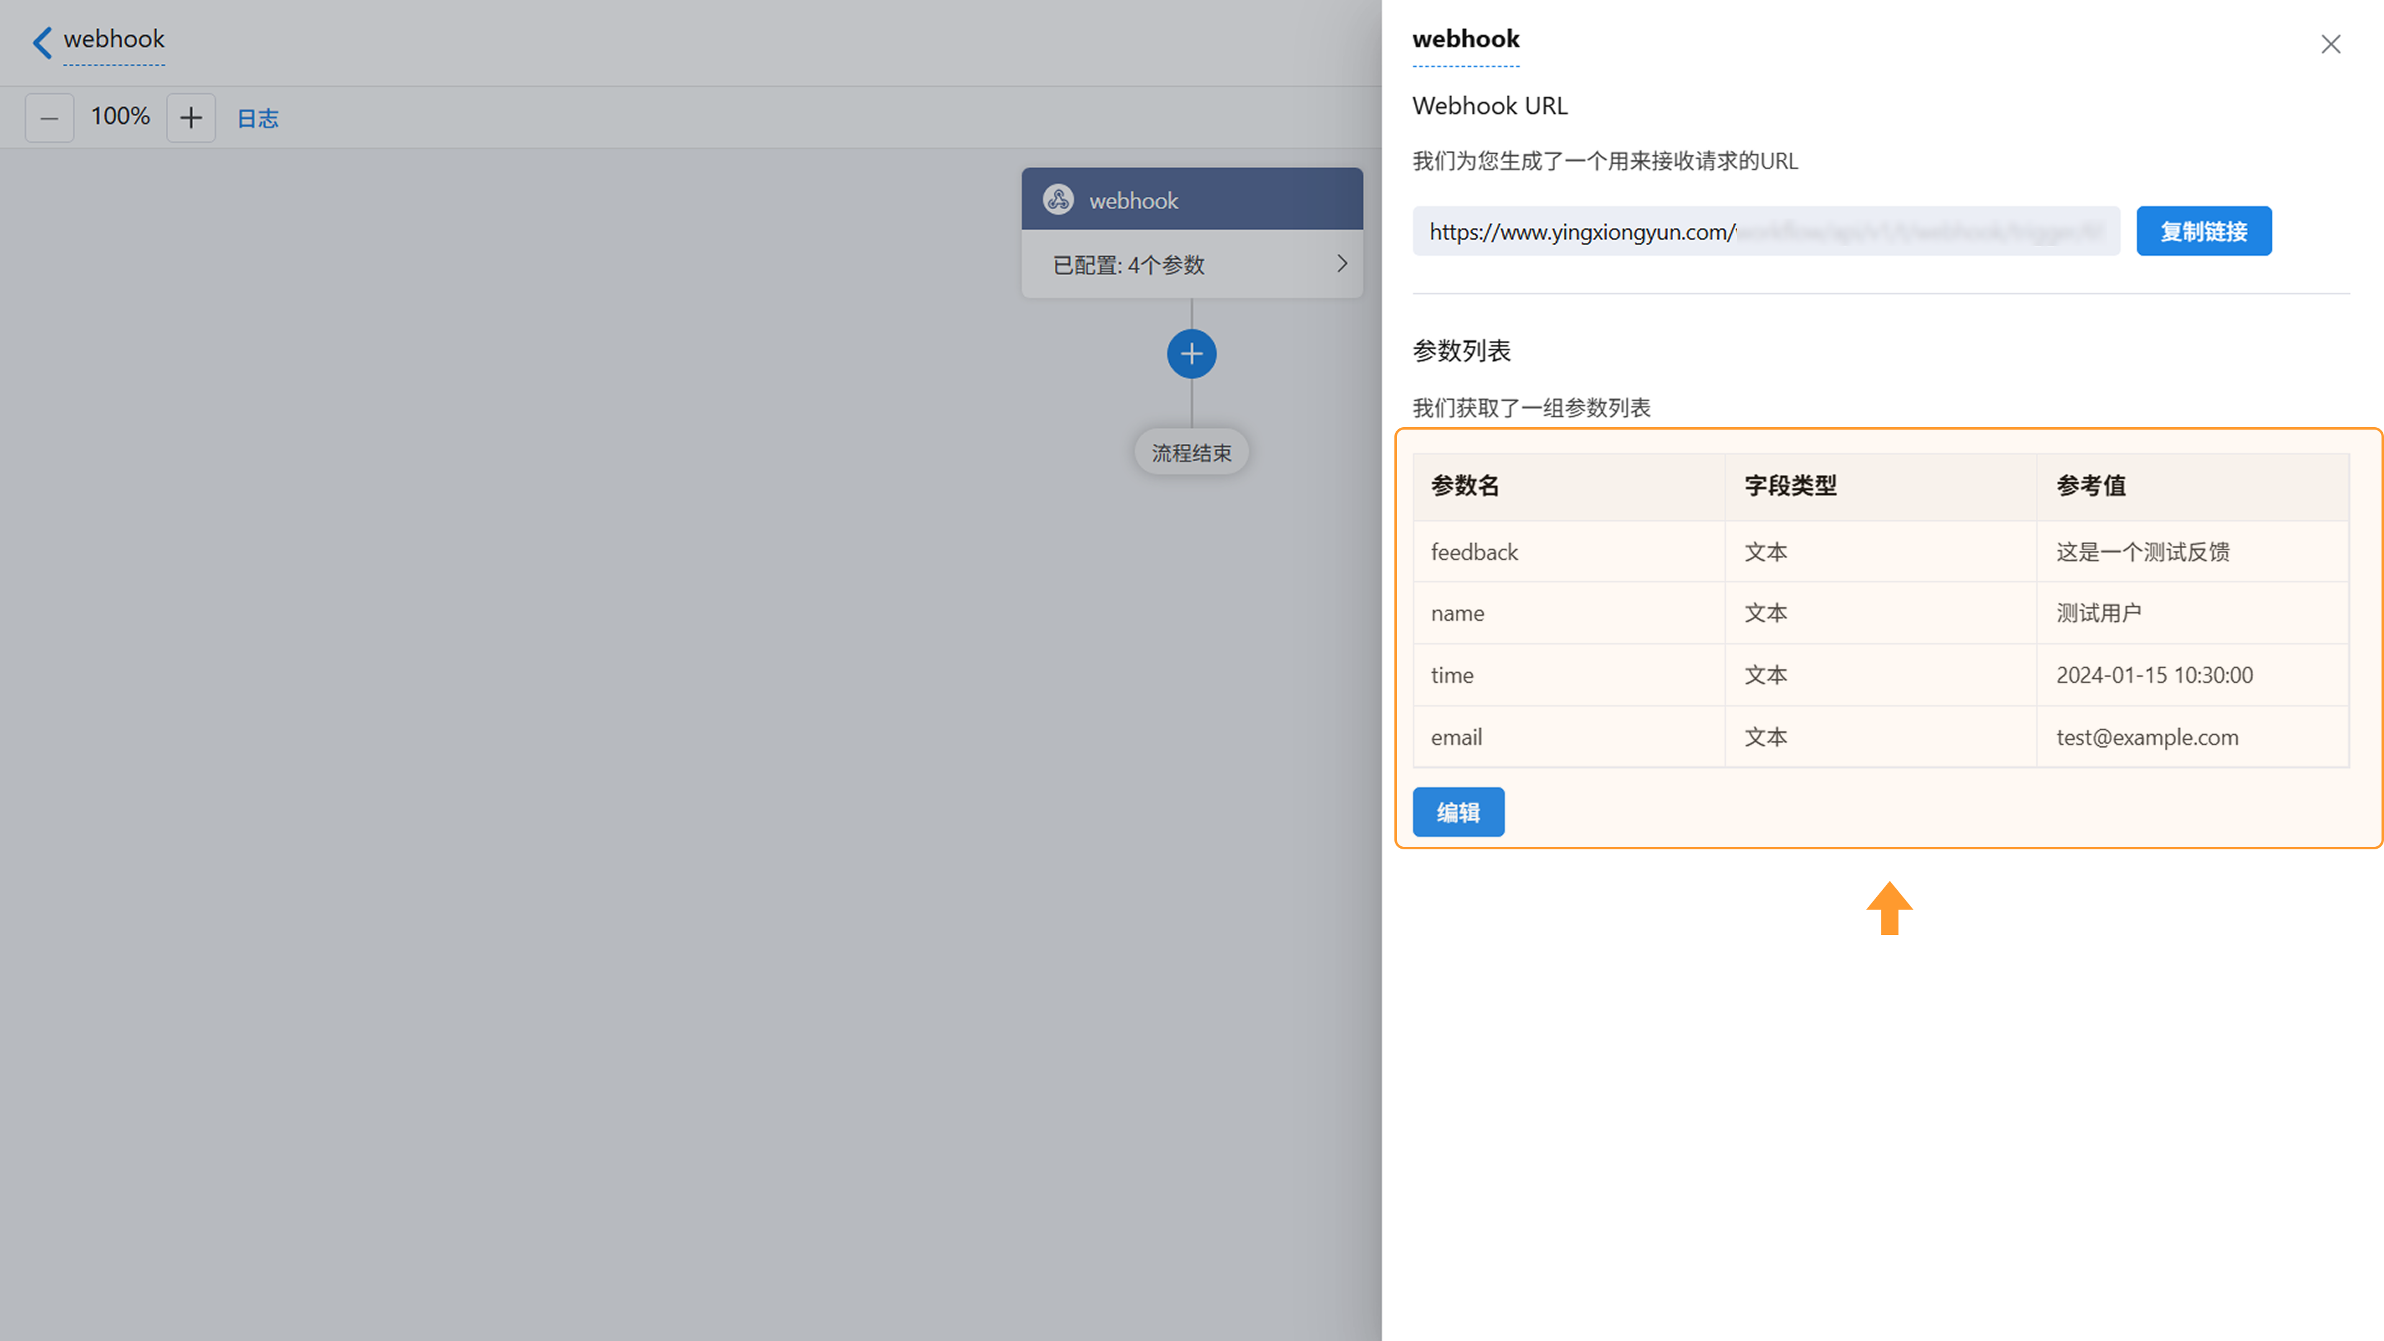Click the 编辑 edit button
The height and width of the screenshot is (1341, 2384).
tap(1458, 811)
